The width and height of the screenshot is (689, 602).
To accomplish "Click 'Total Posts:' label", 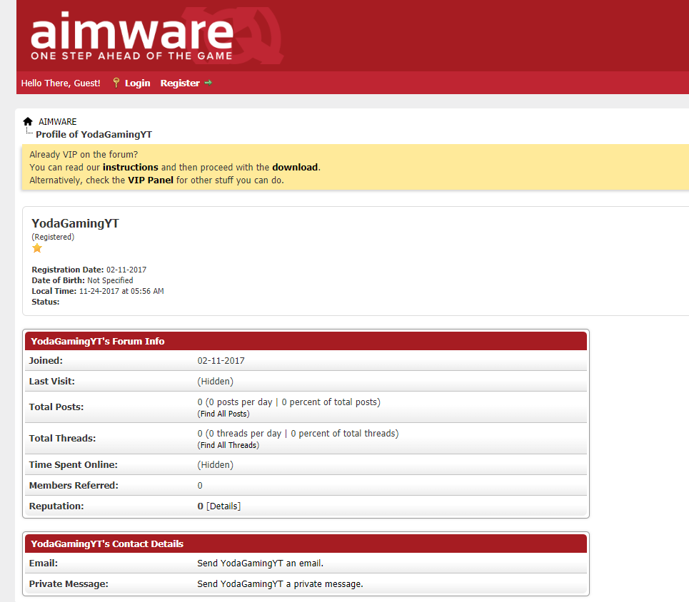I will point(56,407).
